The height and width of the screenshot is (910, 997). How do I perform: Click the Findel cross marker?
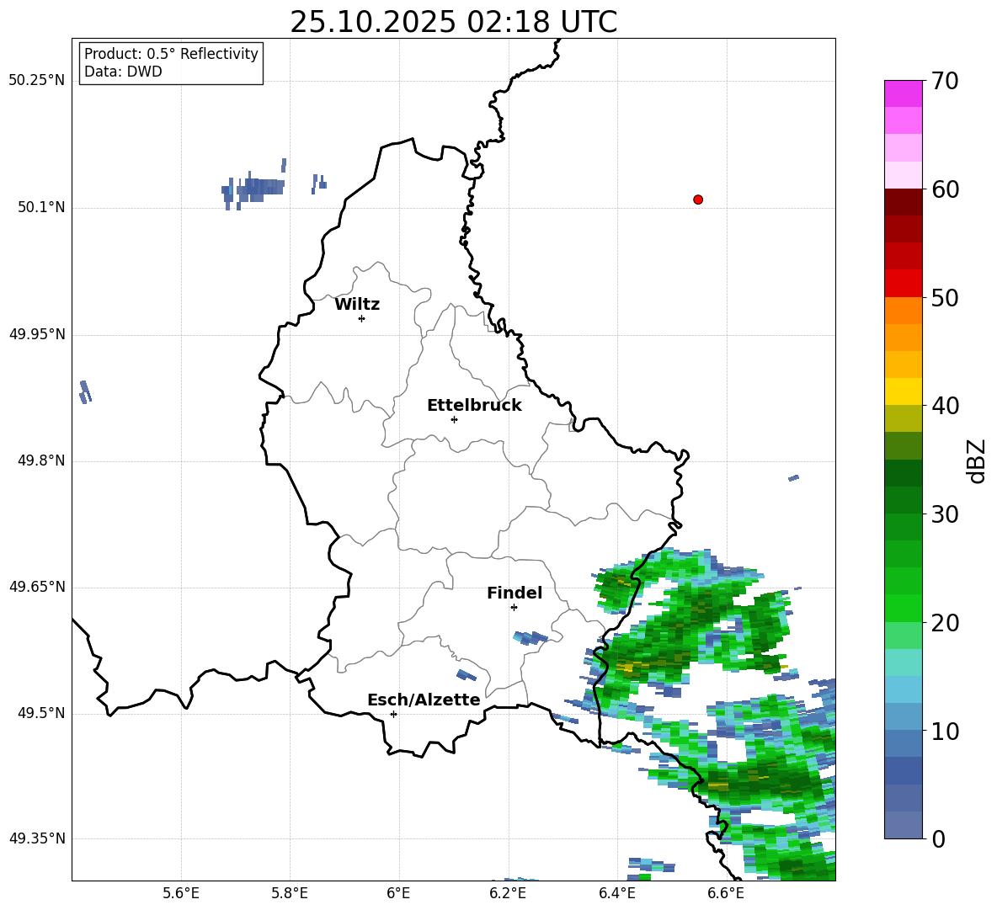(x=514, y=608)
